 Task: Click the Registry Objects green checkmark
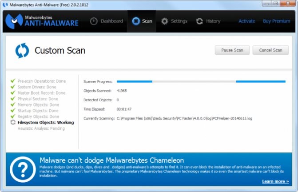pos(13,116)
